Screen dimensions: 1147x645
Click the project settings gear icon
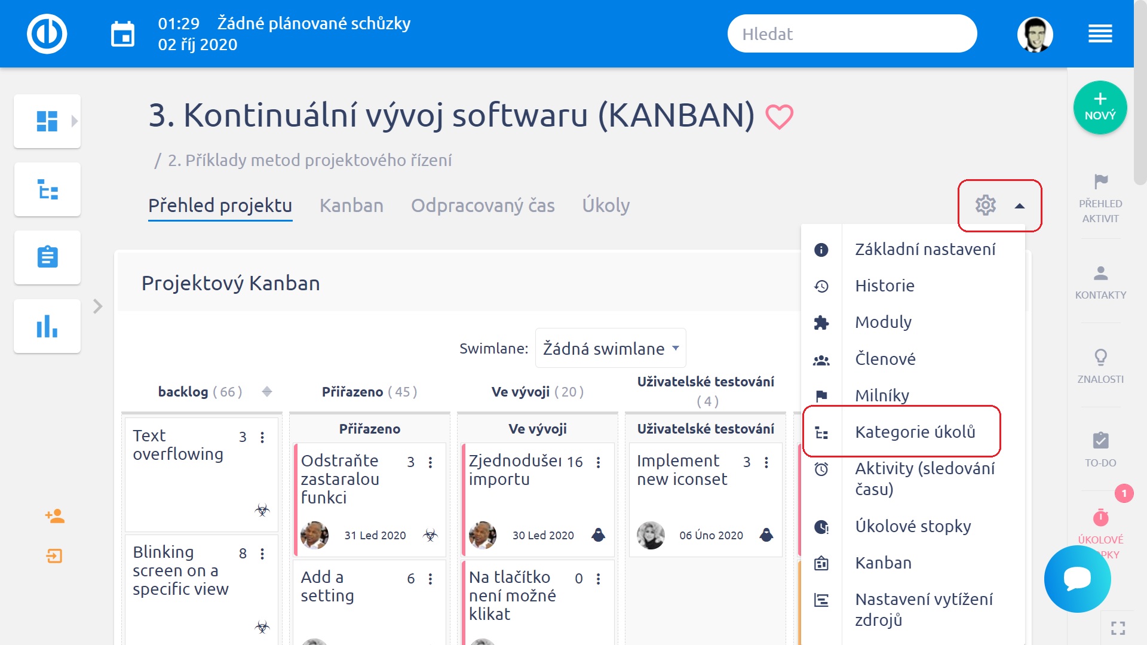(x=985, y=205)
